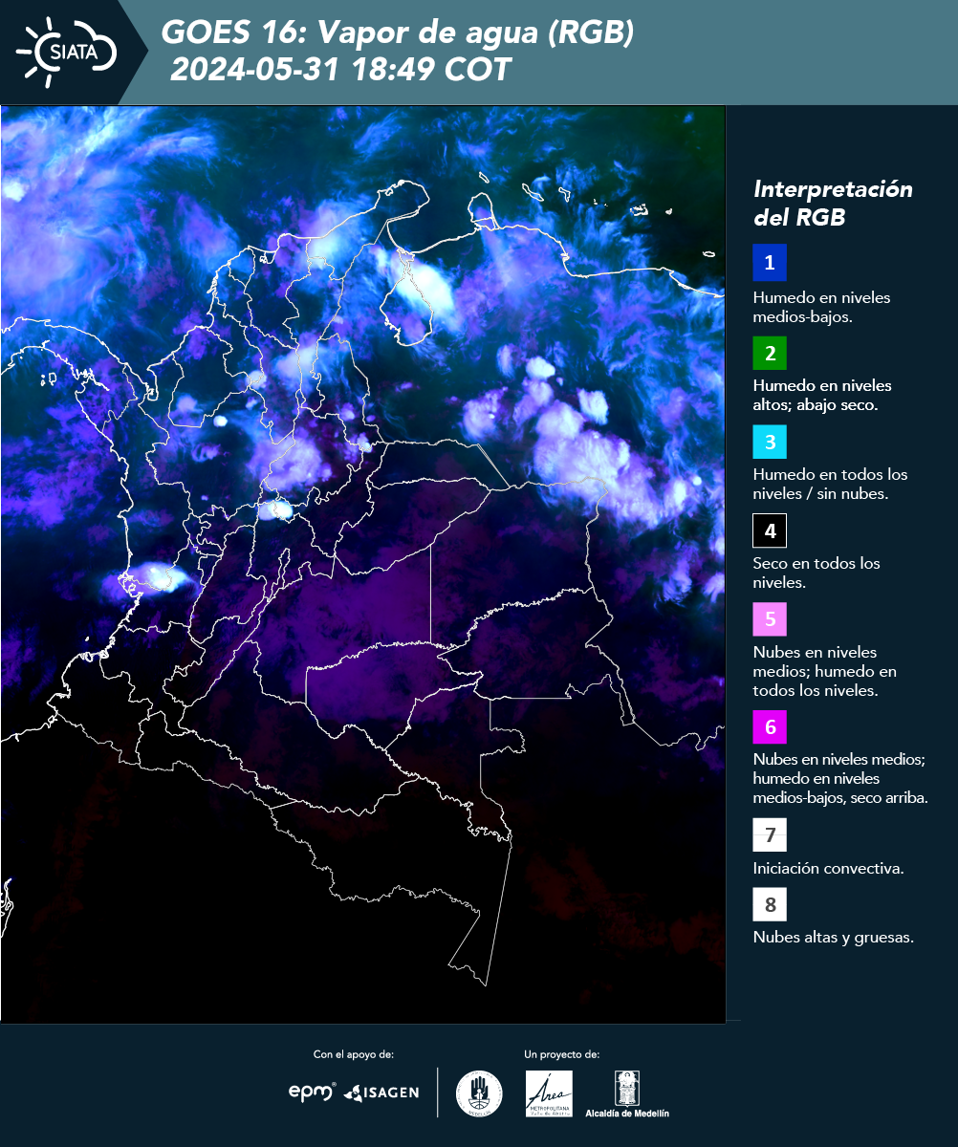Click the timestamp '2024-05-31 18:49 COT'

tap(340, 69)
